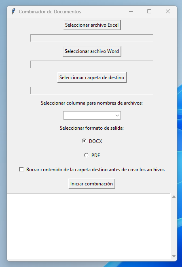The width and height of the screenshot is (182, 267).
Task: Click the destination folder path field
Action: click(x=92, y=90)
